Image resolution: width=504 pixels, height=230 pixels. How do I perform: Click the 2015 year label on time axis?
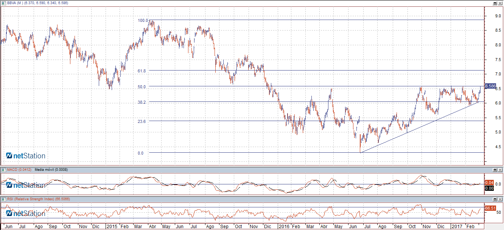[x=111, y=227]
